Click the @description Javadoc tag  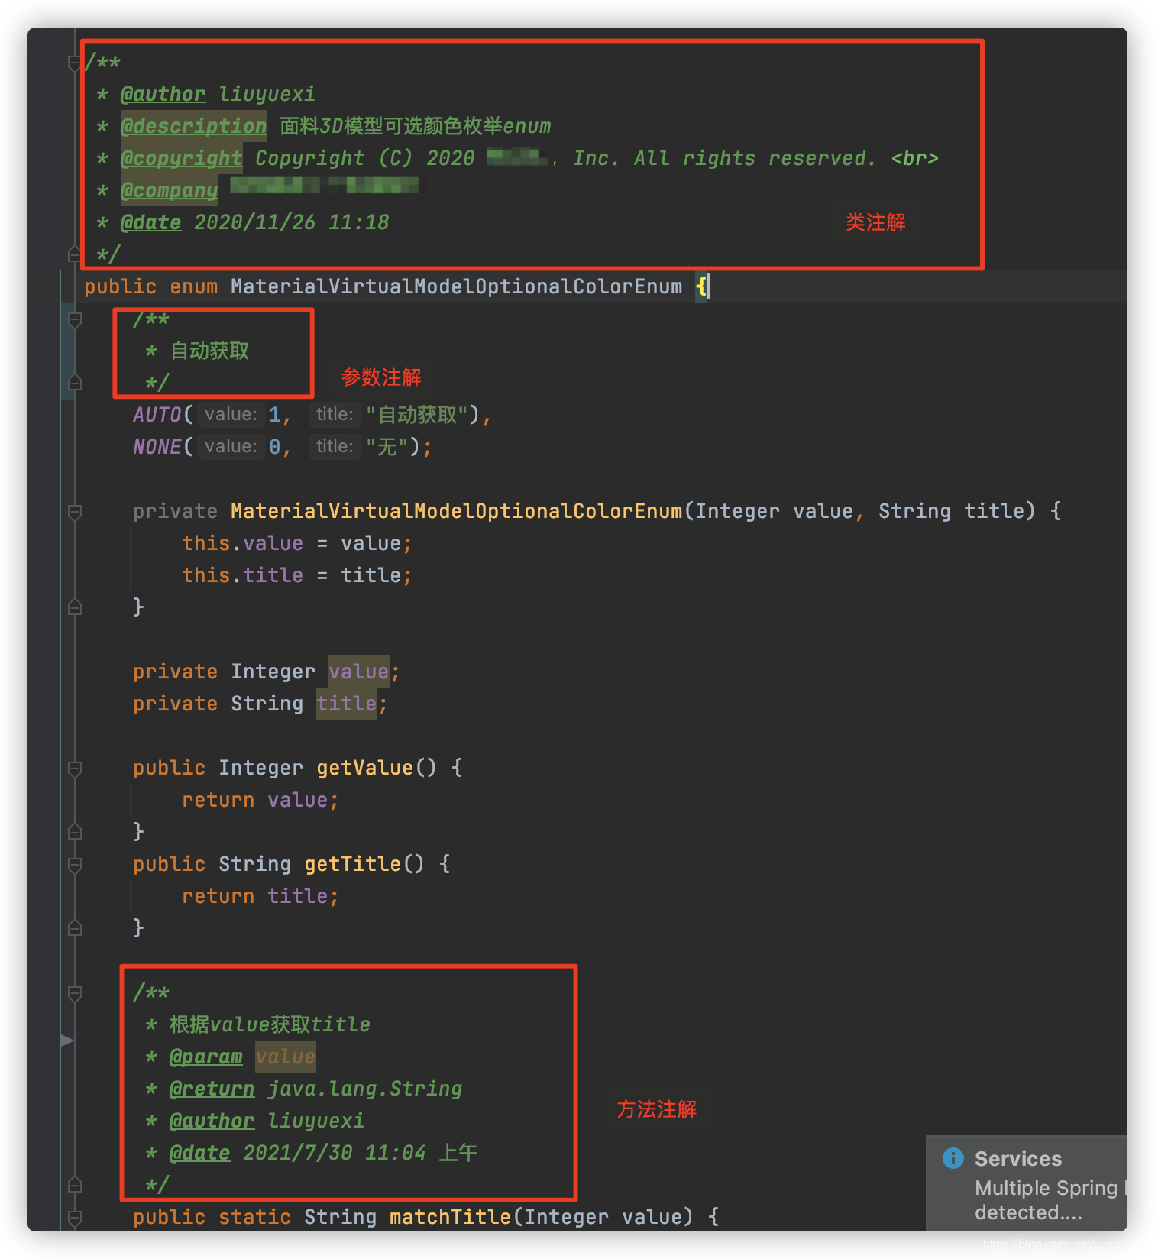click(x=194, y=126)
